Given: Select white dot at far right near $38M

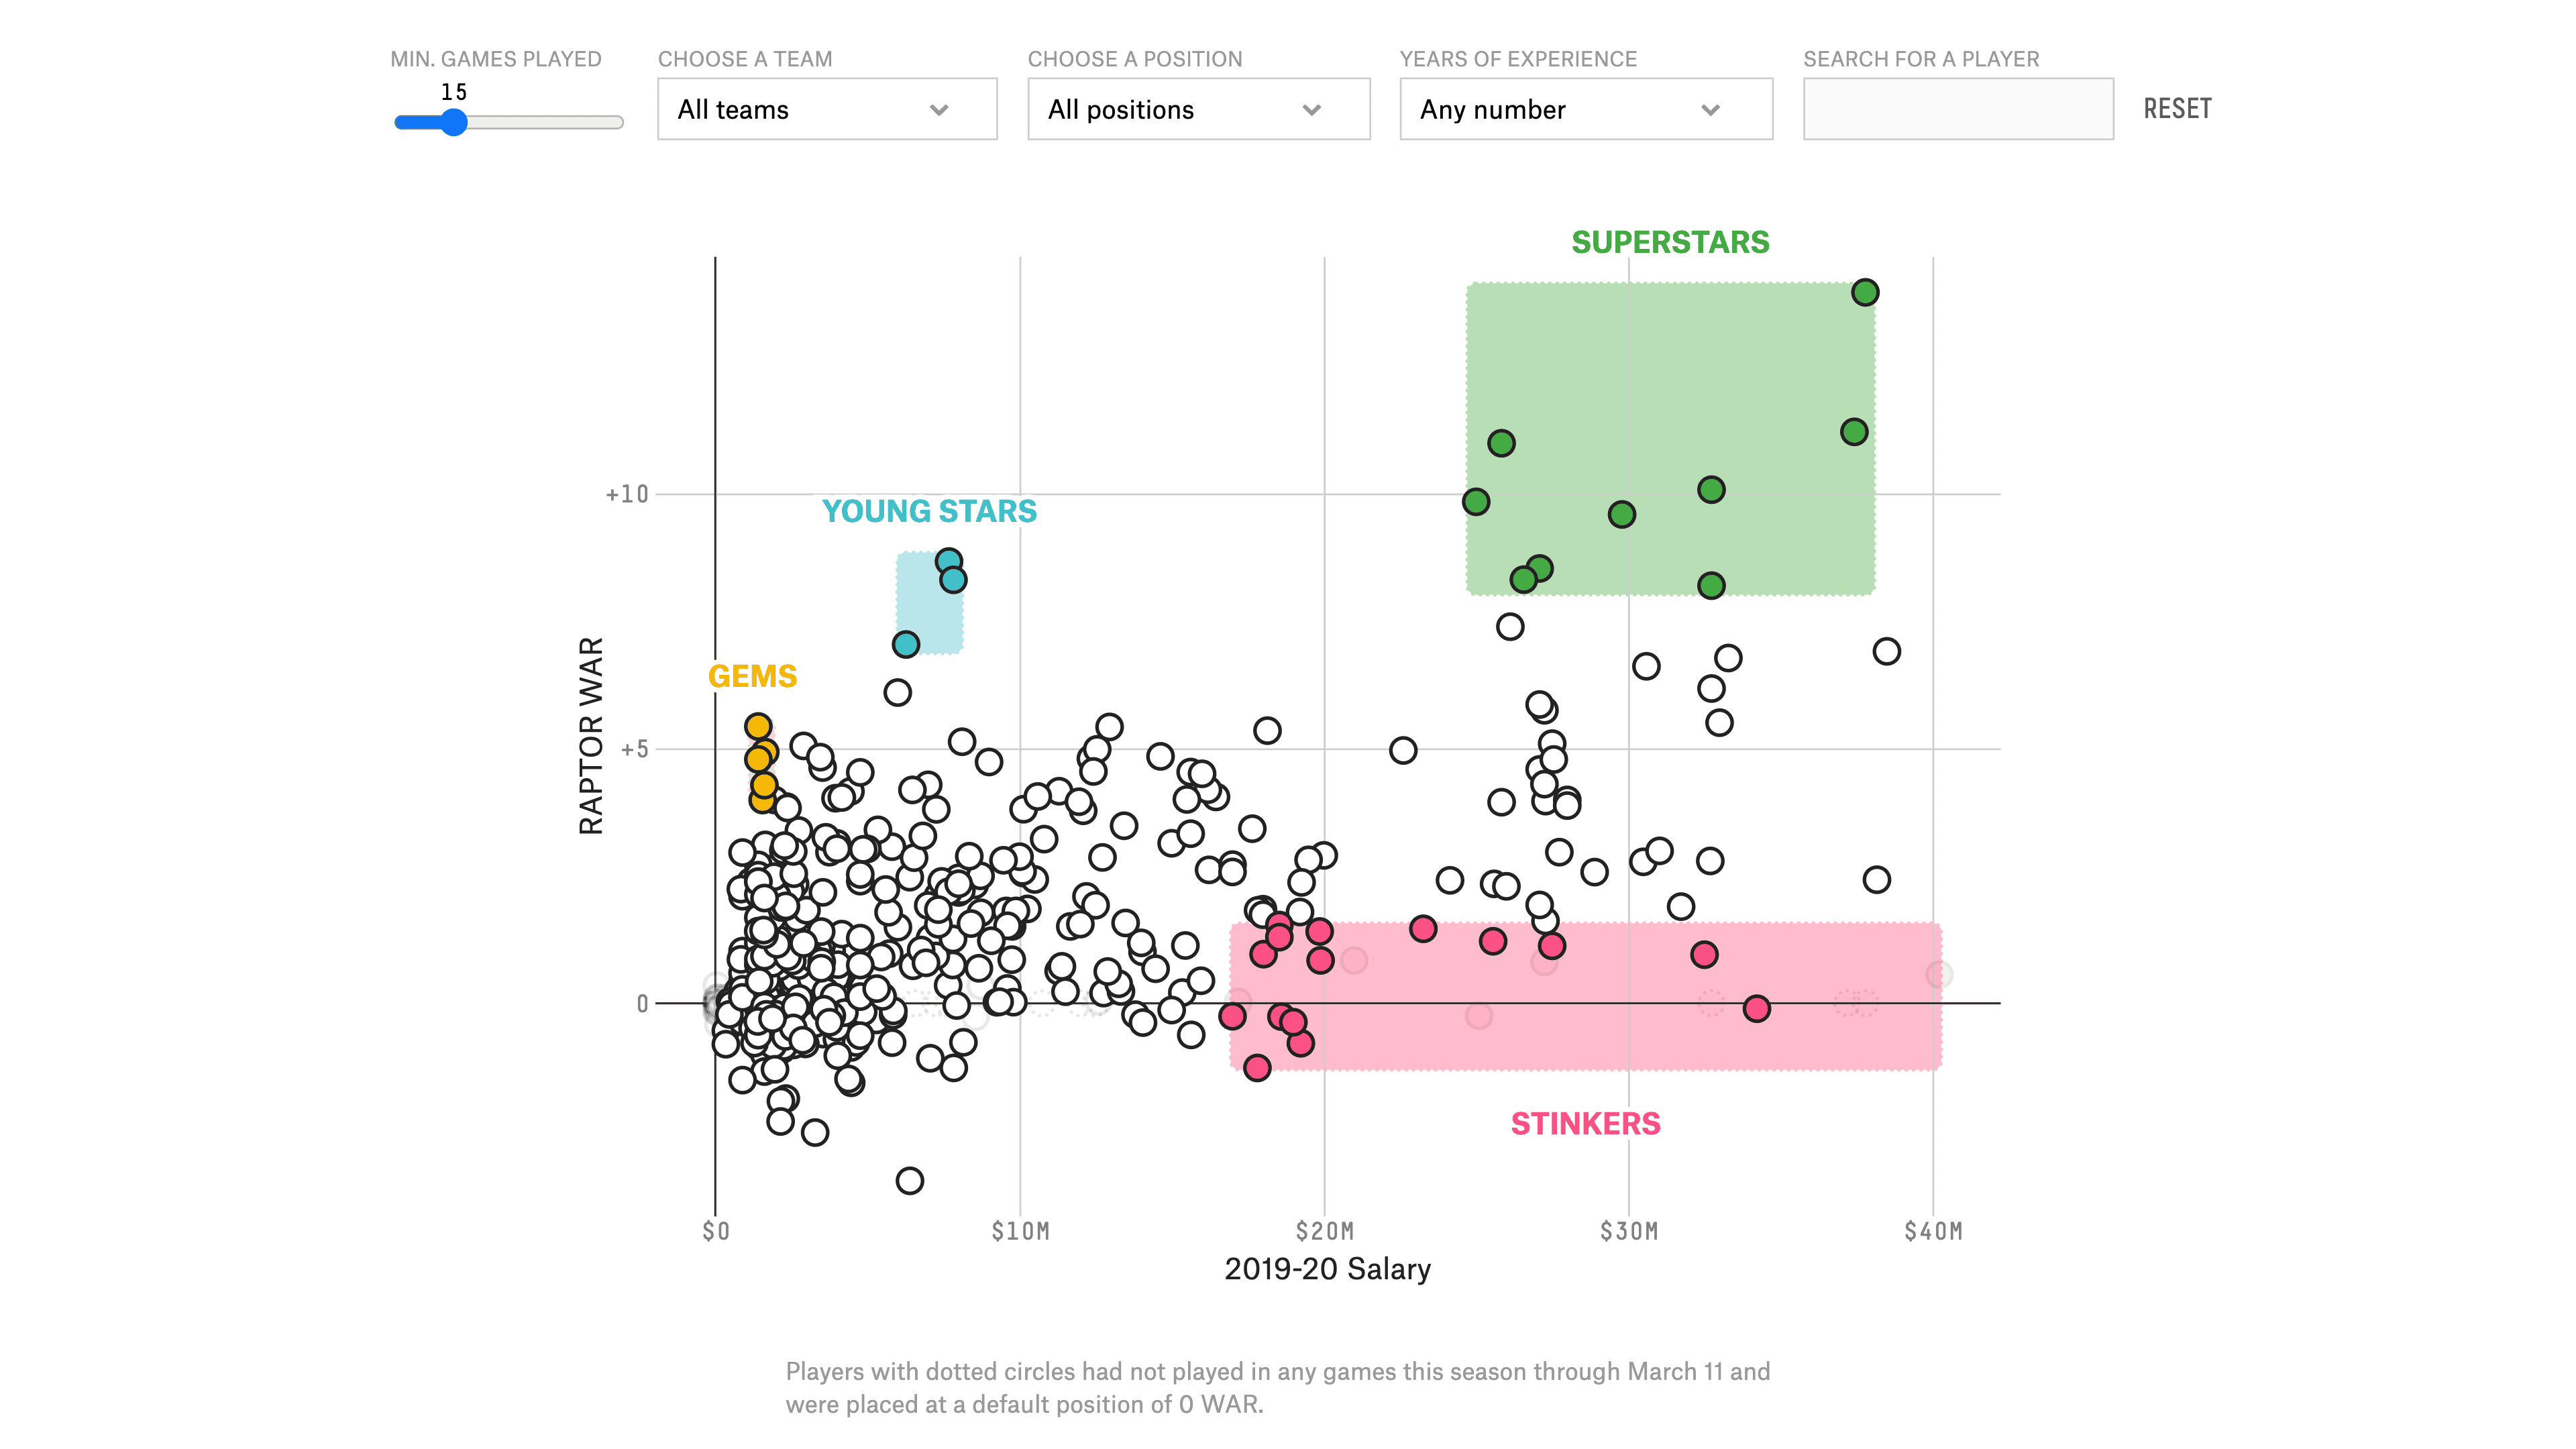Looking at the screenshot, I should 1886,651.
